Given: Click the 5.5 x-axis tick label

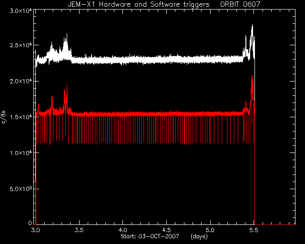Looking at the screenshot, I should click(254, 230).
